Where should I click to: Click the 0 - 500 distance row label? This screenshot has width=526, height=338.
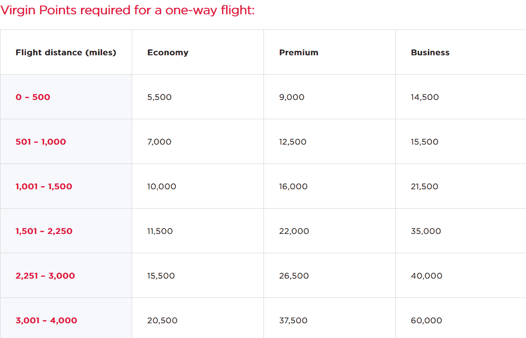(x=33, y=97)
